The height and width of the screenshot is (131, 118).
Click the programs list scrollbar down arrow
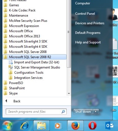pos(69,93)
